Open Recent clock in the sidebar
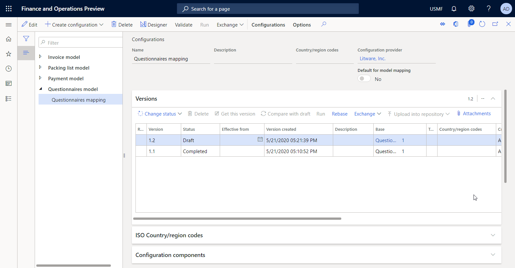Screen dimensions: 515x268 point(9,69)
